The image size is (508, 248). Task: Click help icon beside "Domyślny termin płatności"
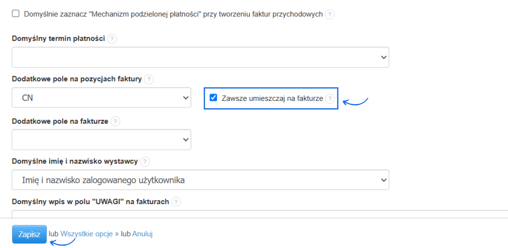(112, 39)
